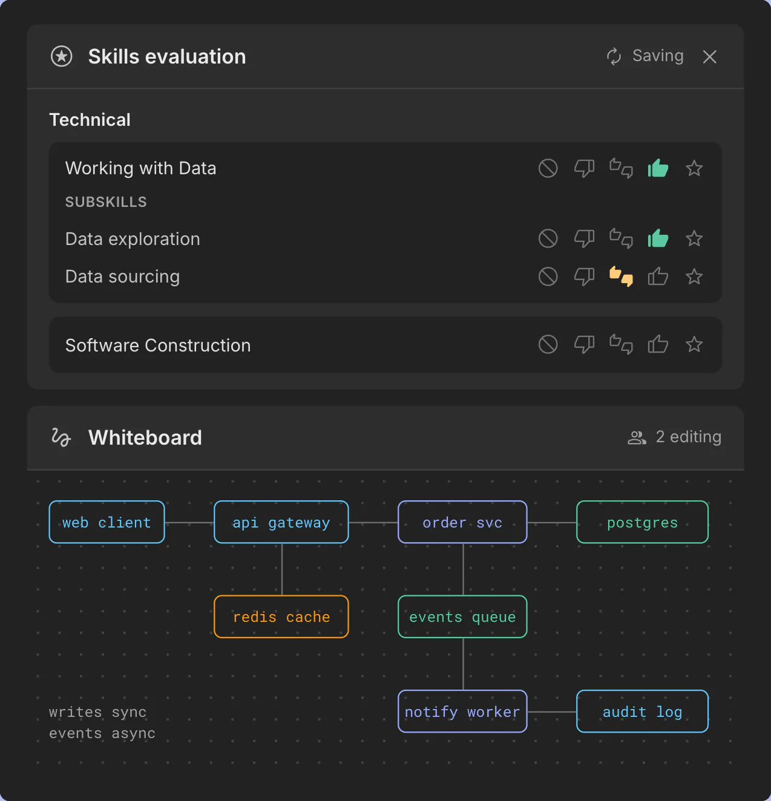Mark Data sourcing as not applicable
771x801 pixels.
coord(548,276)
